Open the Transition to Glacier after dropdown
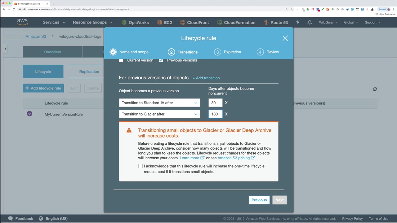Viewport: 397px width, 223px height. [x=159, y=114]
